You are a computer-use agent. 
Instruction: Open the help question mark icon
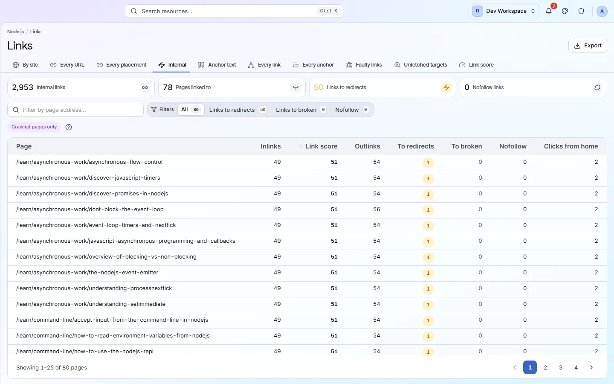[69, 127]
